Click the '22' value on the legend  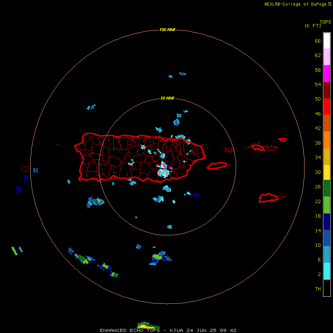318,202
